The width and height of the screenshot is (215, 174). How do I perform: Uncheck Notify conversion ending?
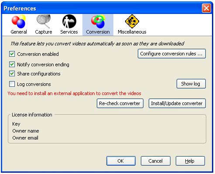12,65
